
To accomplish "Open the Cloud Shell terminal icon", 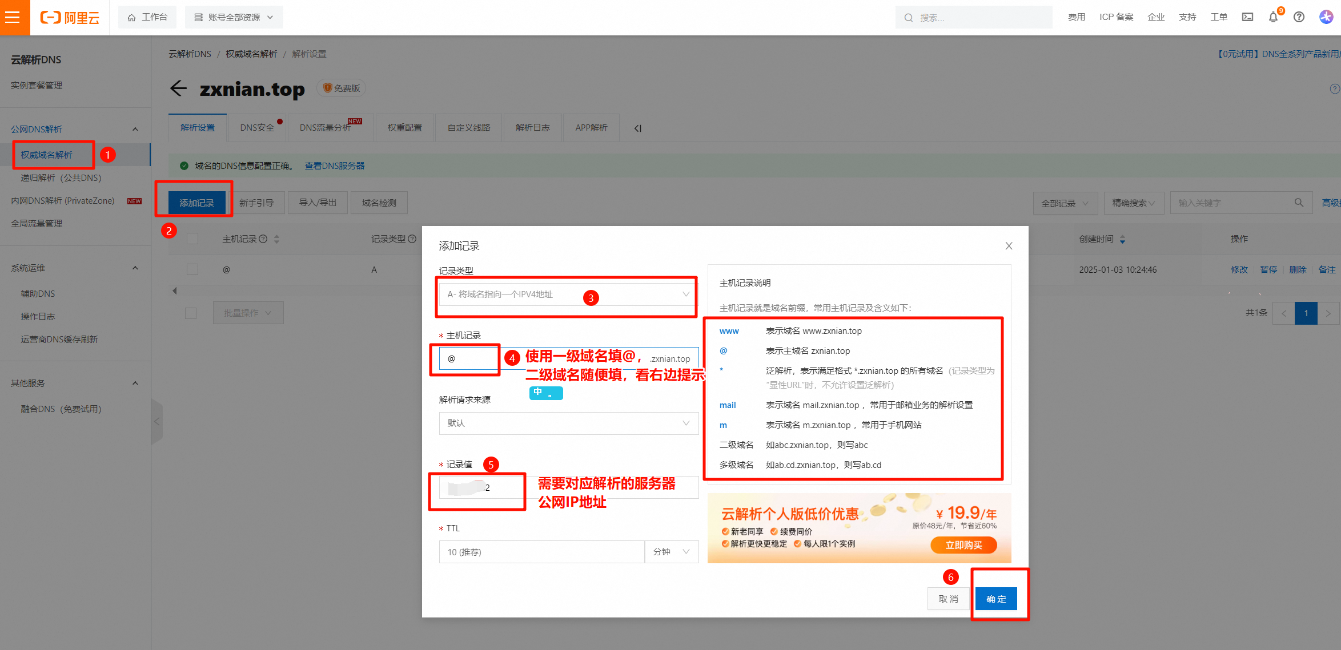I will click(x=1247, y=17).
